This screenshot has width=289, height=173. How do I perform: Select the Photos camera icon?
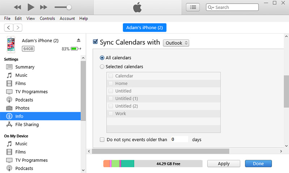[9, 108]
